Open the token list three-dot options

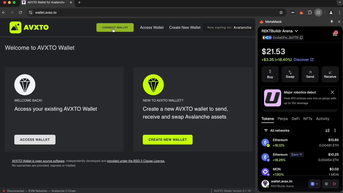(x=335, y=130)
